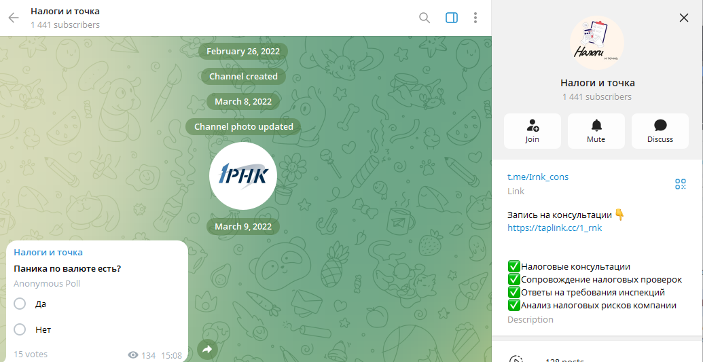Toggle the right info sidebar panel
Viewport: 703px width, 362px height.
(452, 18)
